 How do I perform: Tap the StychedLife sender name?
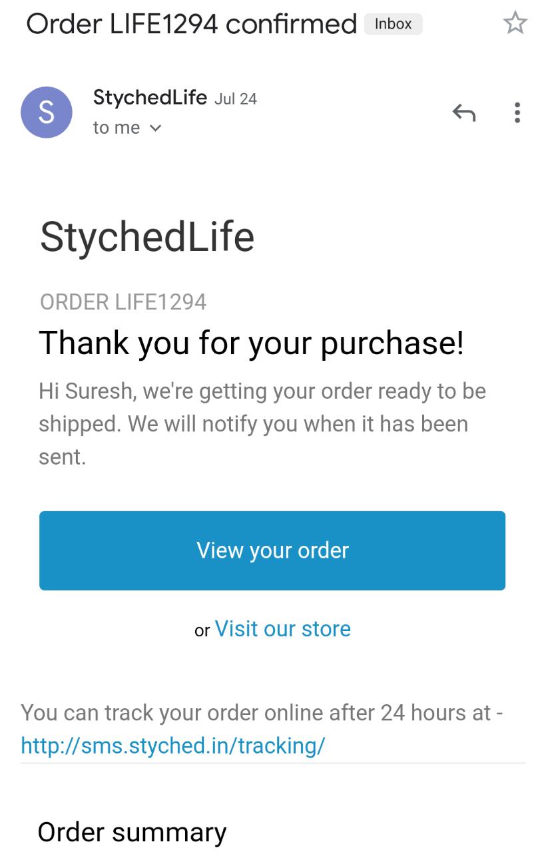tap(150, 97)
